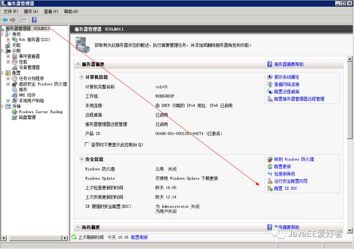This screenshot has width=354, height=249.
Task: Select the 配置 node icon
Action: [x=8, y=73]
